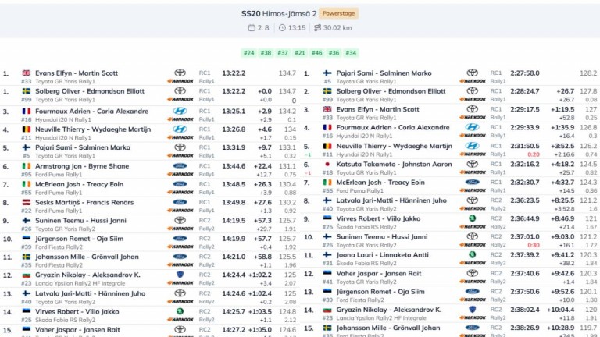Open stage result Evans Elfyn - Martin Scott
The image size is (600, 337).
(77, 73)
